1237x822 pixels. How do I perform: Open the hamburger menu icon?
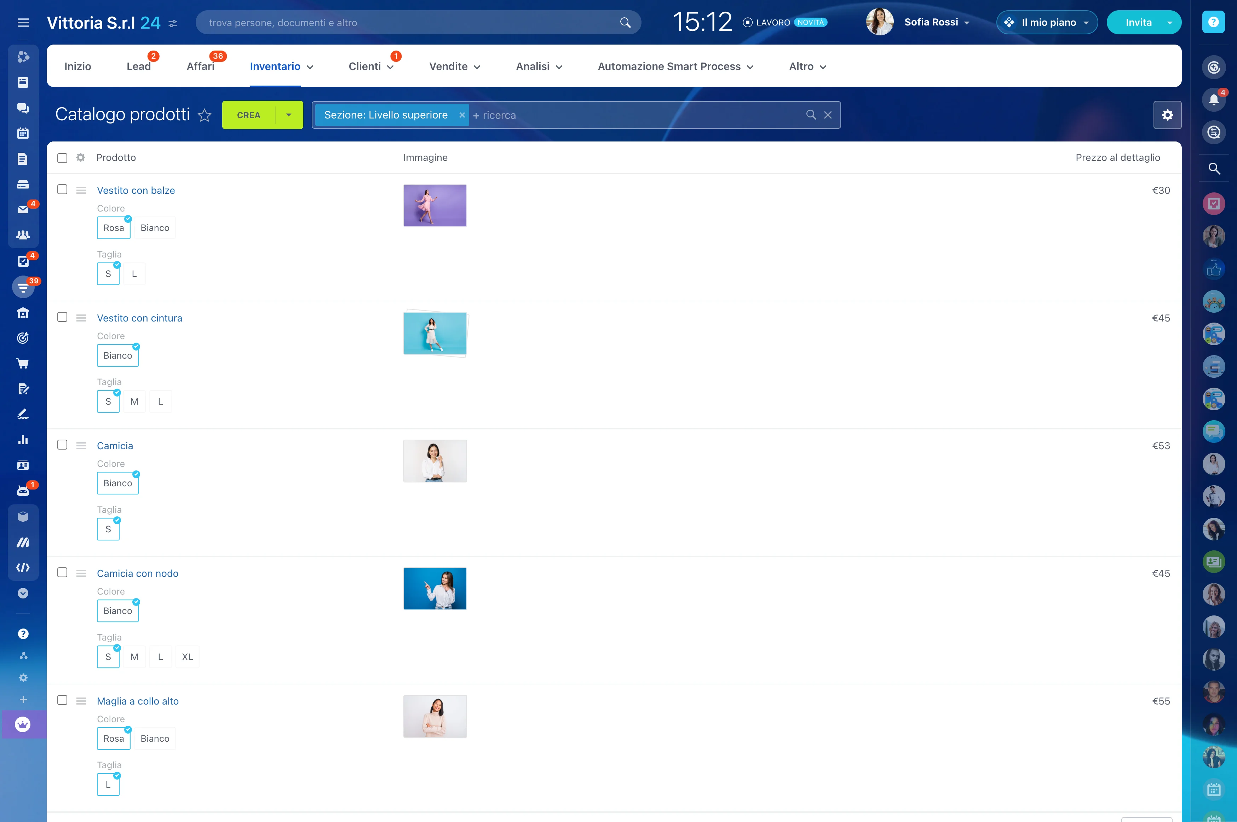23,23
